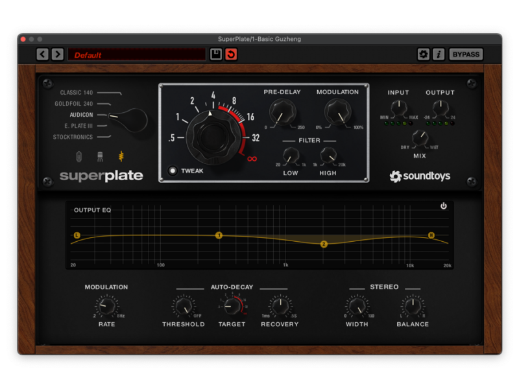
Task: Toggle the TWEAK button
Action: point(173,171)
